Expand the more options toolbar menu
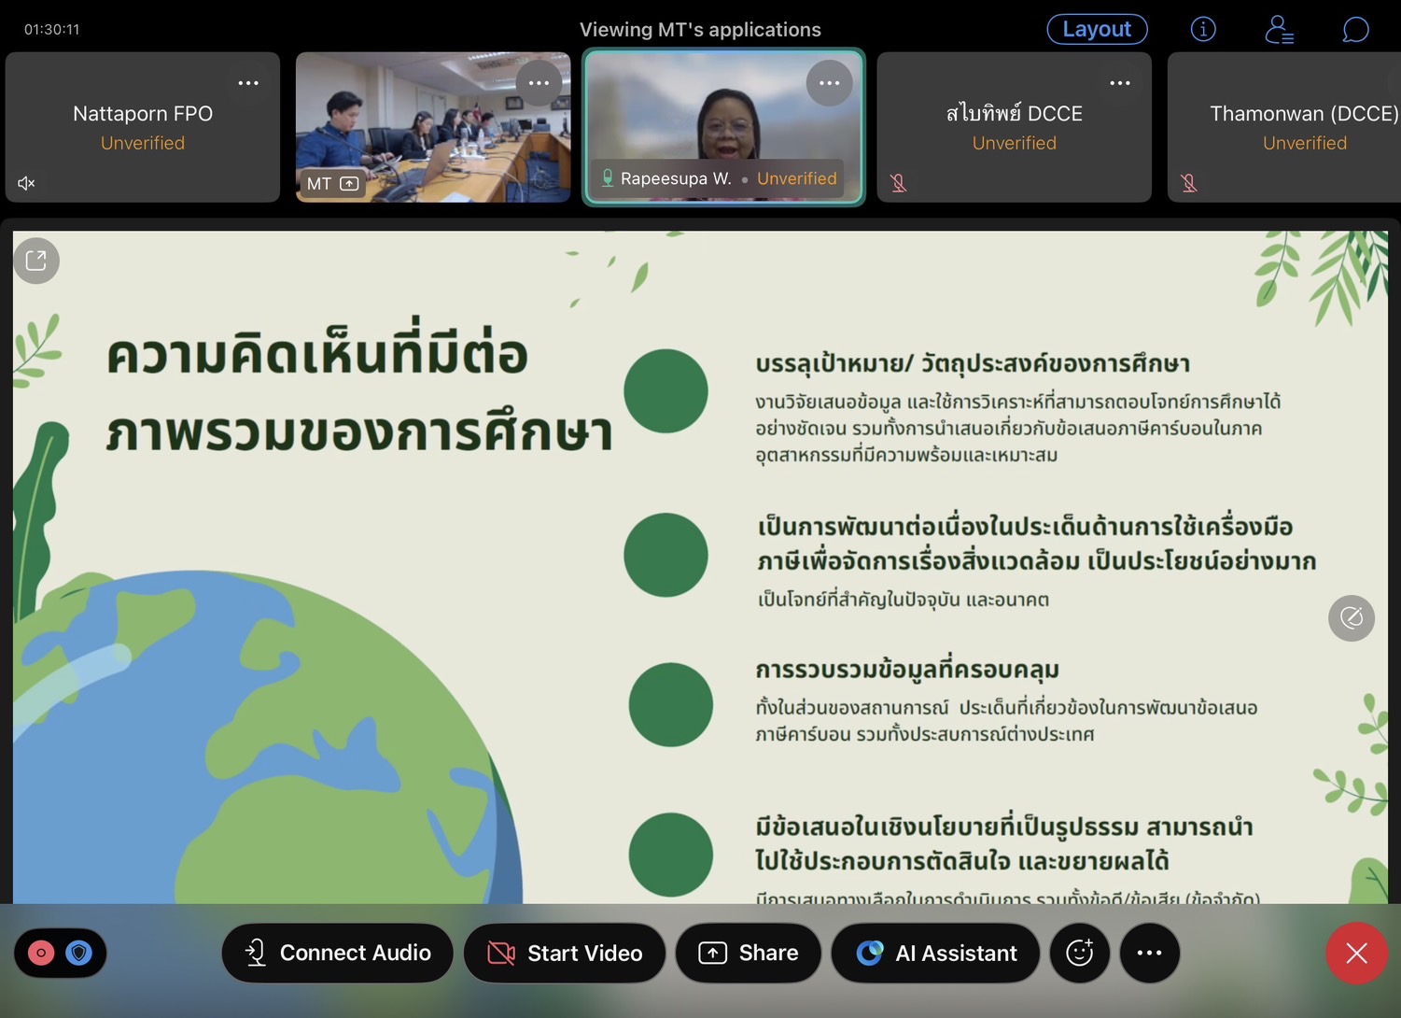Image resolution: width=1401 pixels, height=1018 pixels. [1149, 953]
